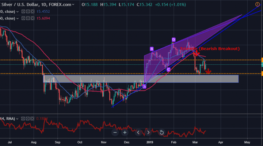Toggle visibility of the 15.6094 moving average
The width and height of the screenshot is (263, 146).
(x=23, y=18)
